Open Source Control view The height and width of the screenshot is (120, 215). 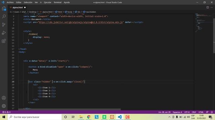pos(4,25)
